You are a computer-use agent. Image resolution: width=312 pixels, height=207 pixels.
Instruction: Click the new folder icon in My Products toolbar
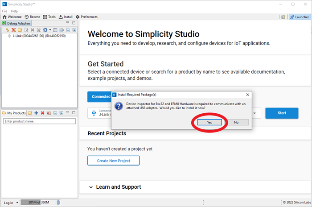30,113
